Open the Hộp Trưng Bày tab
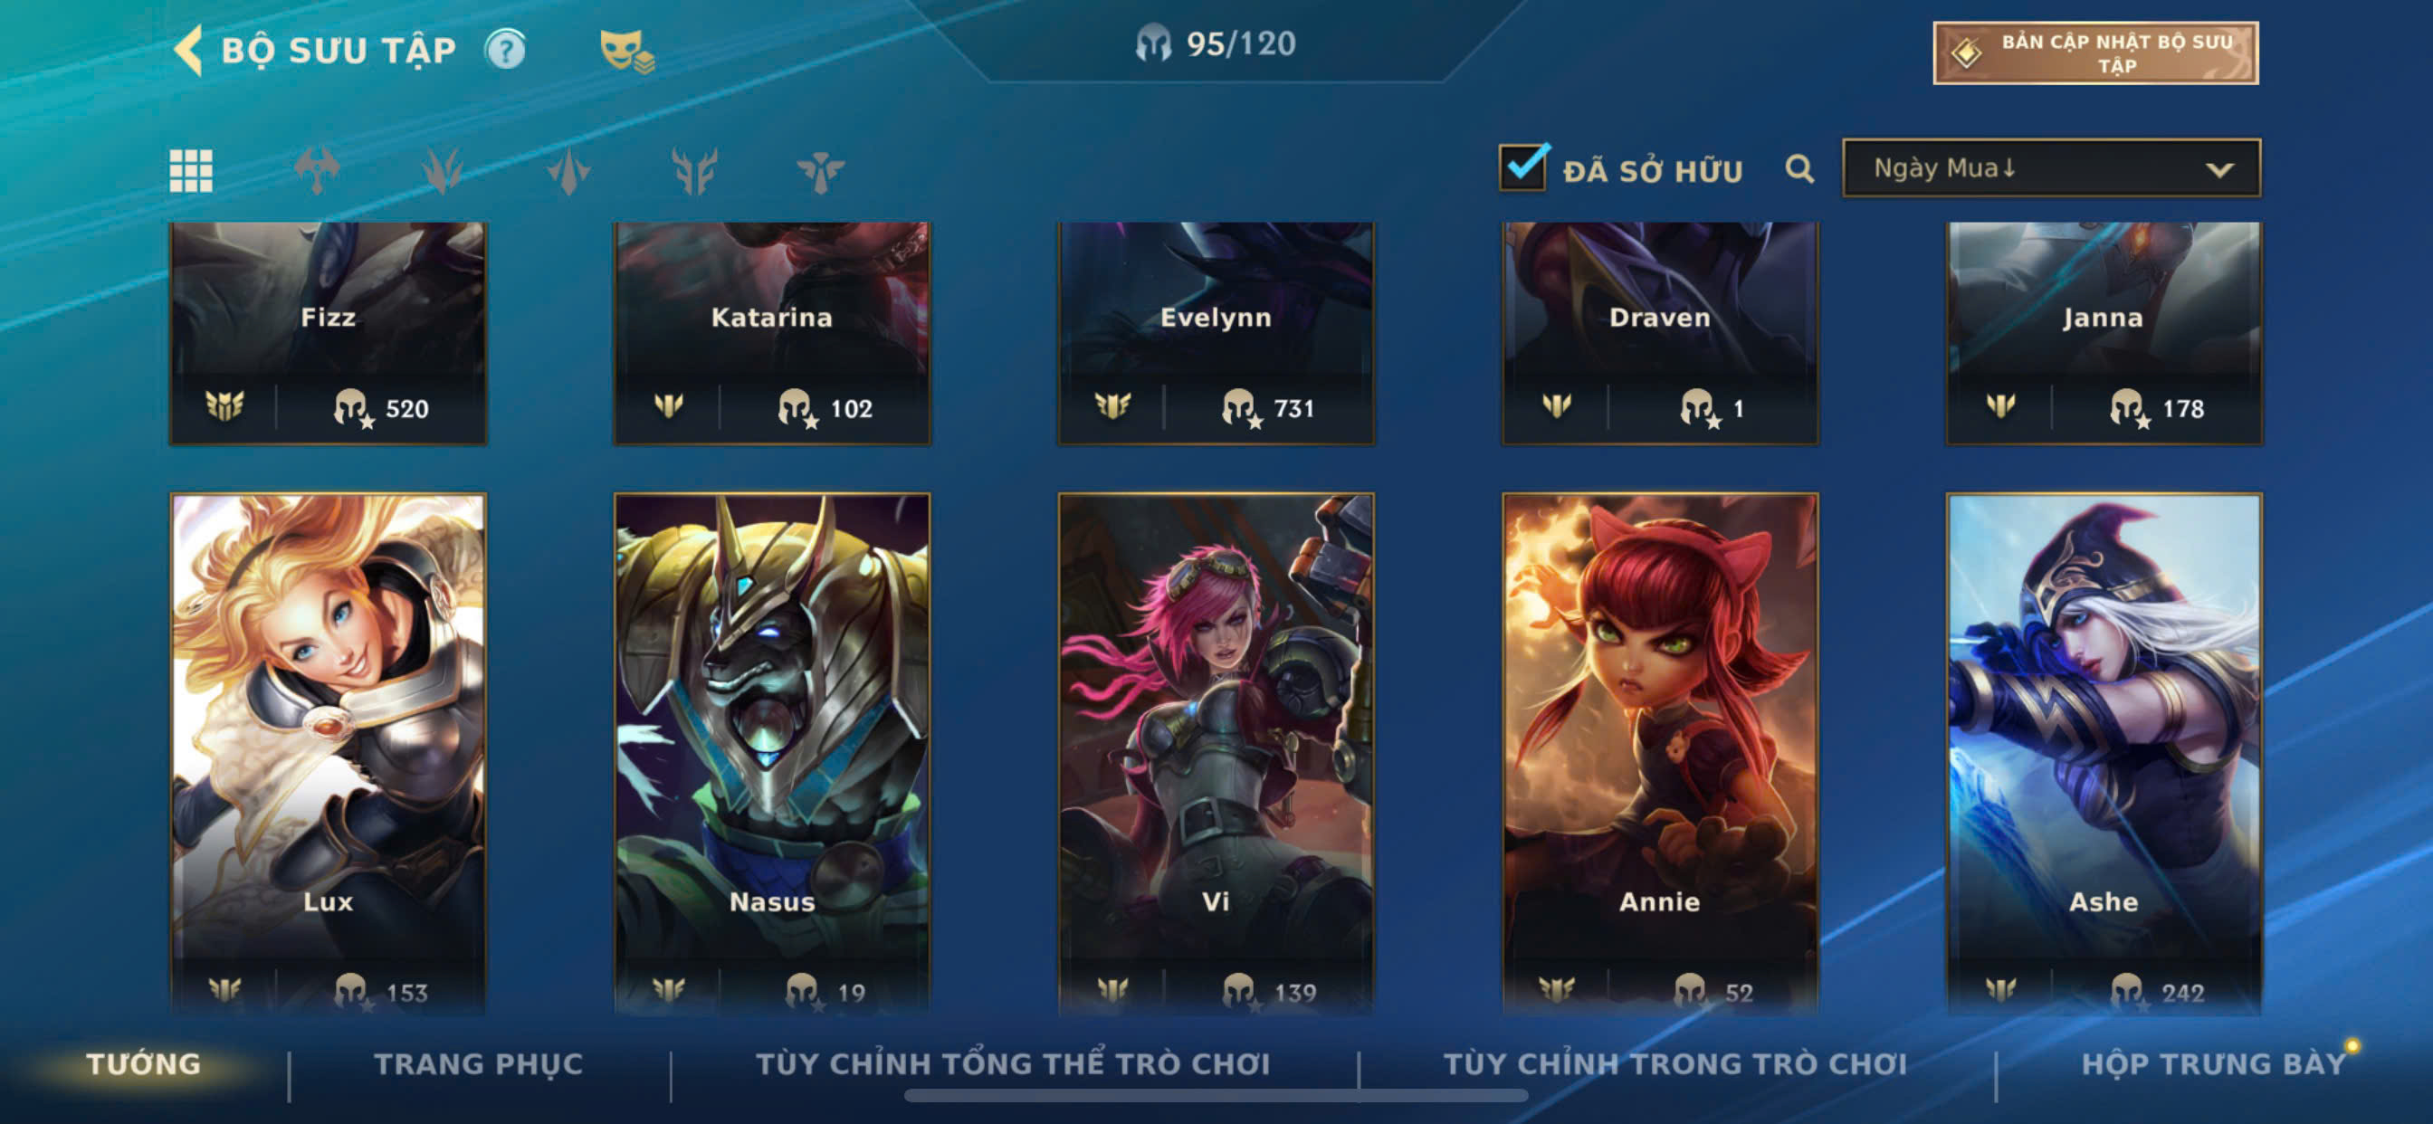2433x1124 pixels. tap(2213, 1063)
